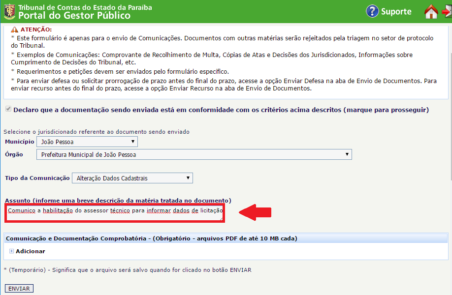Click the red arrow pointing at Assunto field

(x=255, y=212)
